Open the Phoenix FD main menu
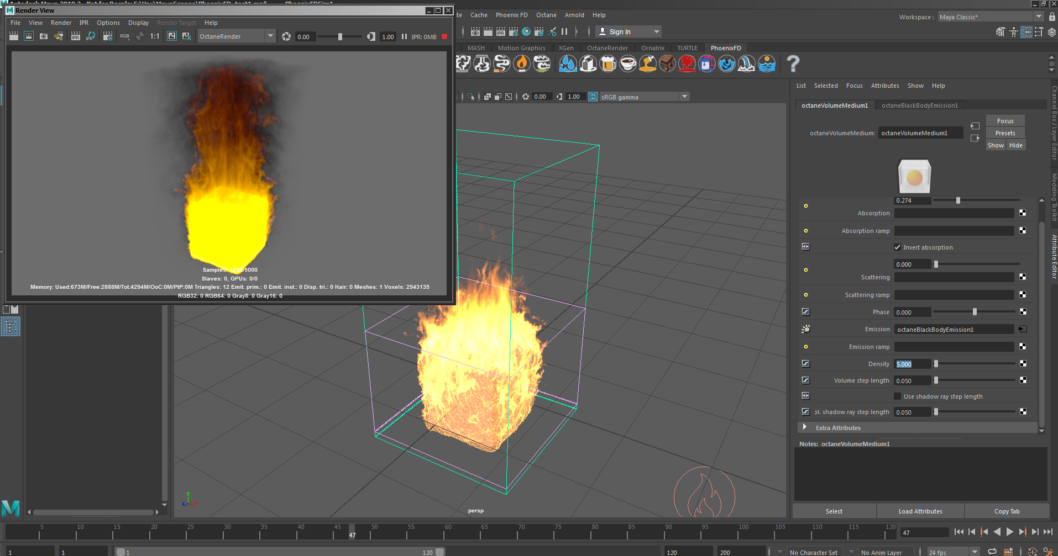 pyautogui.click(x=511, y=15)
